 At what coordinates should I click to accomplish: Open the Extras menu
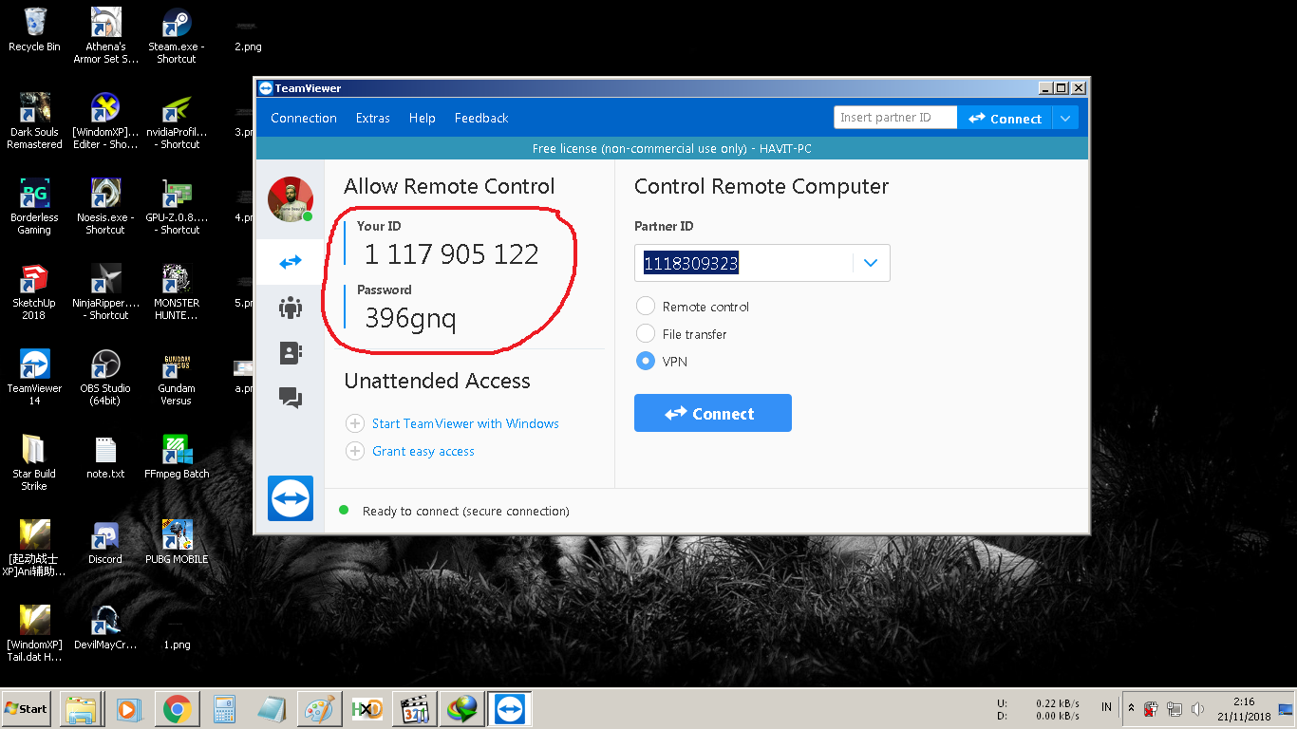[x=373, y=118]
